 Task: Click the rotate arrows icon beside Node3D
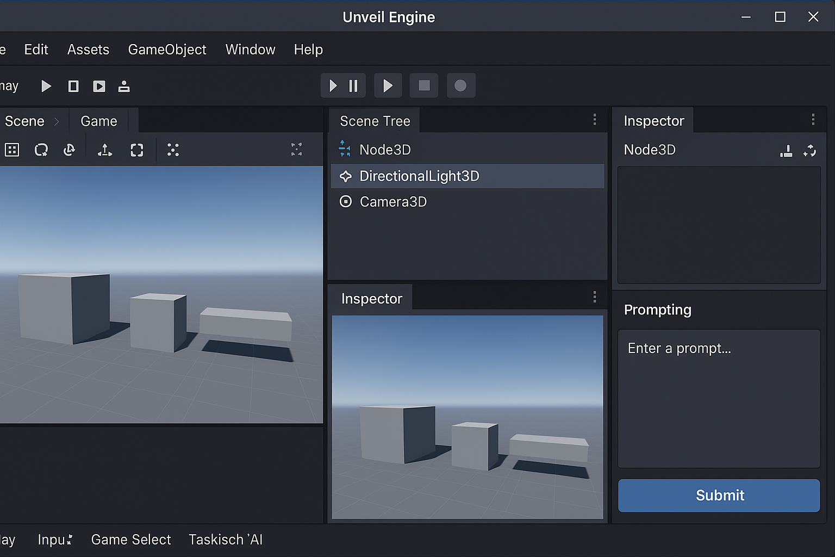click(809, 151)
